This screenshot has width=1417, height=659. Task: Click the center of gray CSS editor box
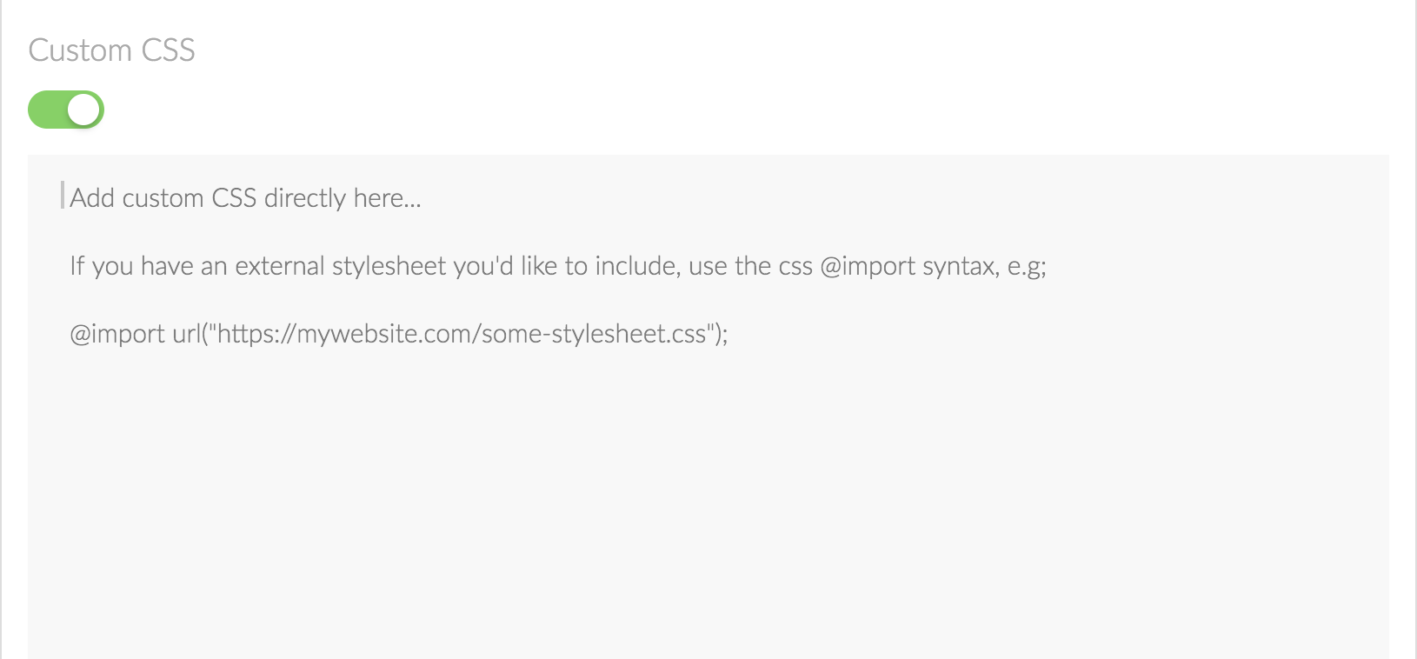(708, 407)
